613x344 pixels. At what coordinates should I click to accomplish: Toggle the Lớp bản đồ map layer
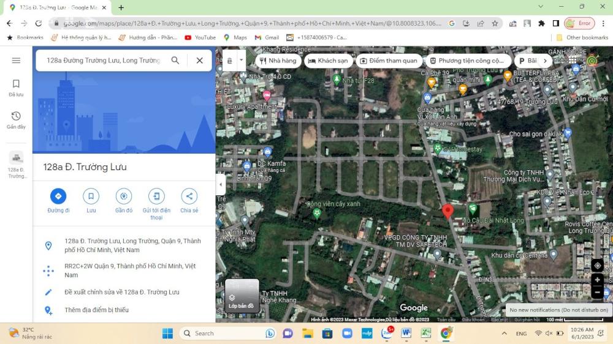242,296
